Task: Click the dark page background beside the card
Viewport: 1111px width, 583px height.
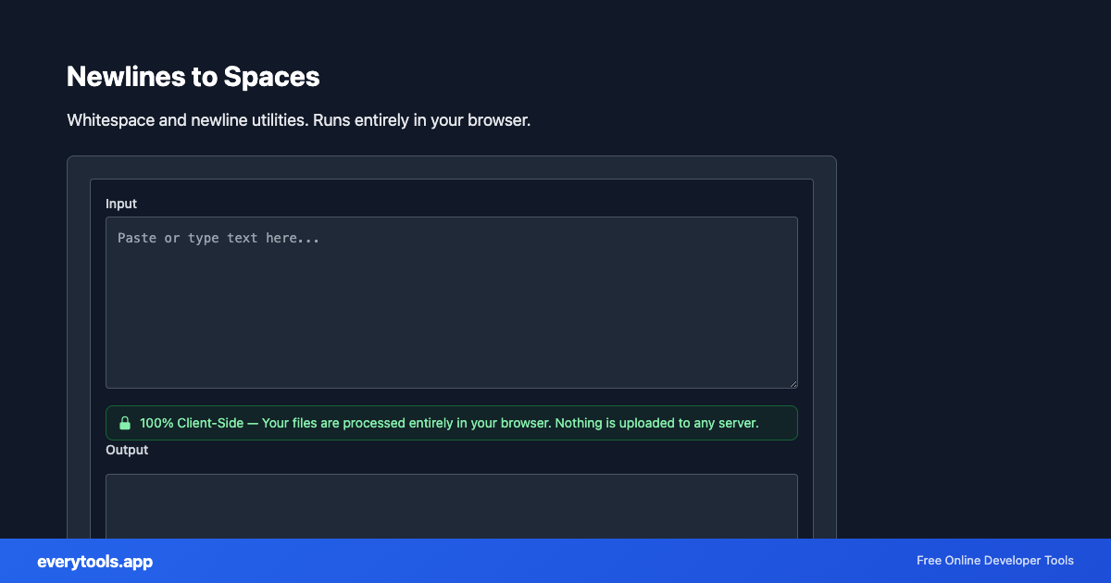Action: (x=972, y=278)
